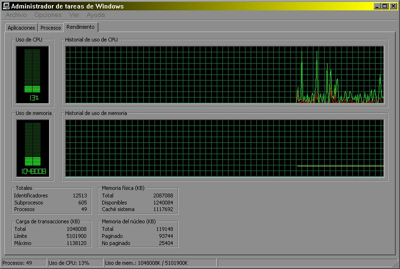400x269 pixels.
Task: Click the Identificadores label
Action: [31, 196]
